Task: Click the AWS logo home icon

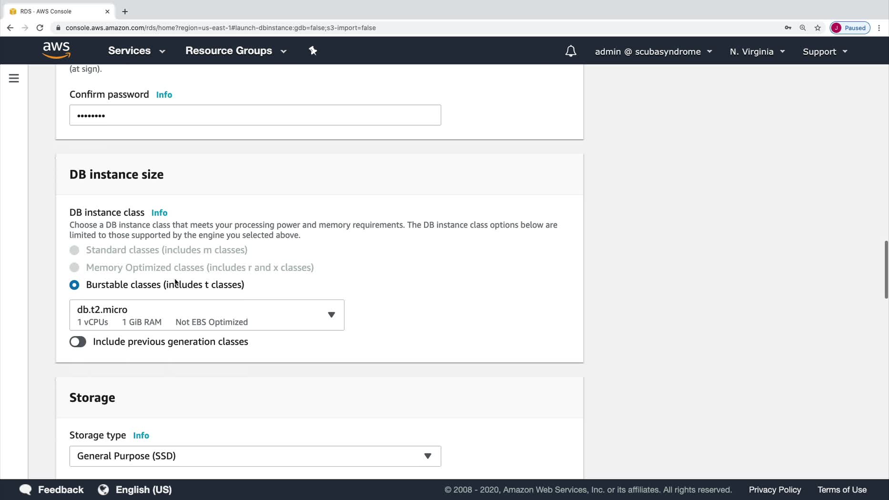Action: pos(56,50)
